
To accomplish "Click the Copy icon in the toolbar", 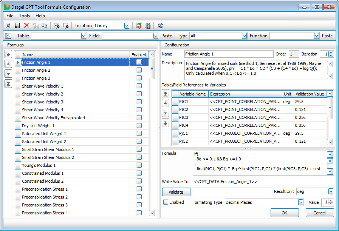I will [45, 26].
